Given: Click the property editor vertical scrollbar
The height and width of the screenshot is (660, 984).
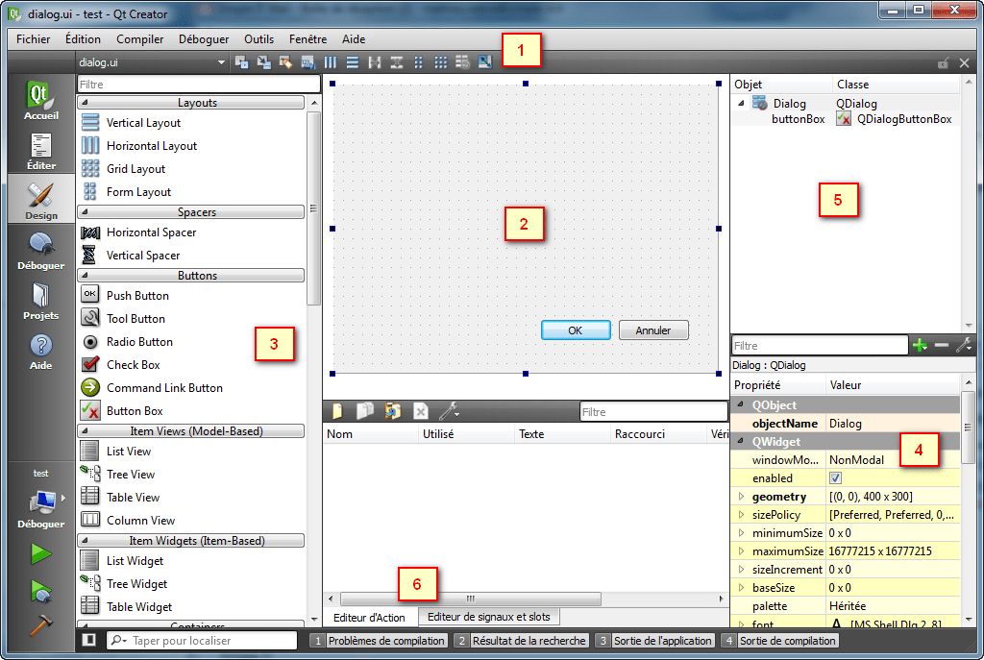Looking at the screenshot, I should [x=968, y=427].
